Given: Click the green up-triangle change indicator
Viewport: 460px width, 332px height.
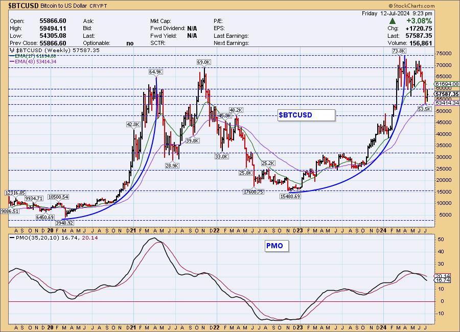Looking at the screenshot, I should point(393,21).
